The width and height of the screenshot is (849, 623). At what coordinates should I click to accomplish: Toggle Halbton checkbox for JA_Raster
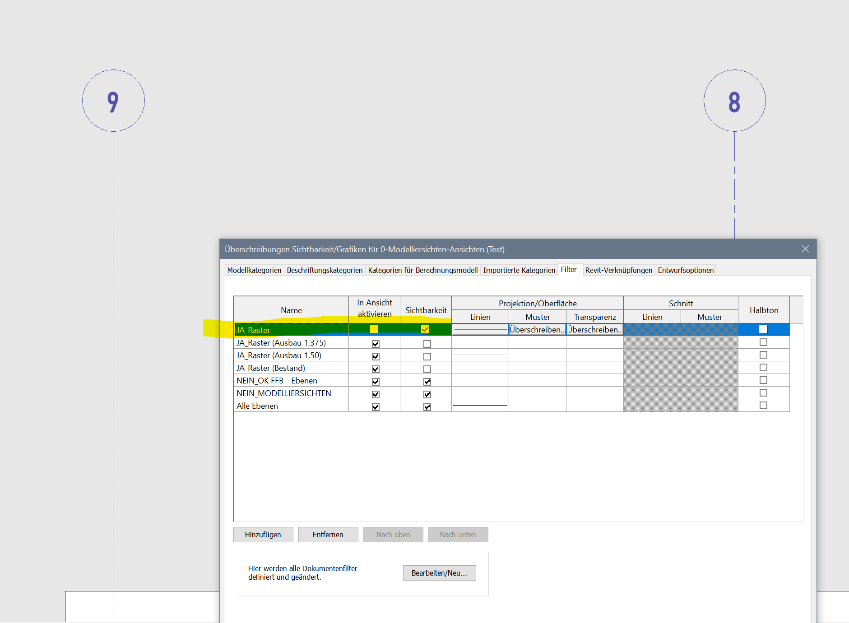pos(763,329)
